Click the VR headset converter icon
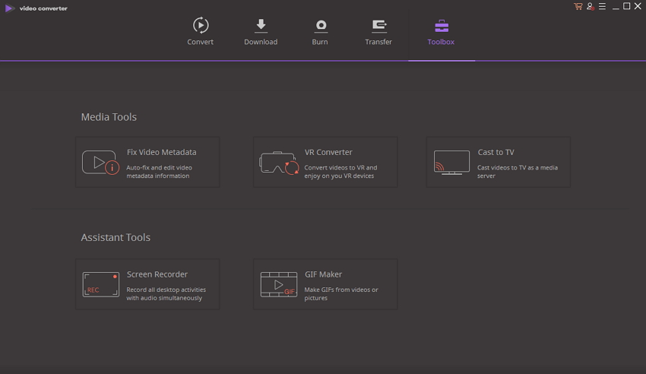The width and height of the screenshot is (646, 374). pyautogui.click(x=279, y=163)
